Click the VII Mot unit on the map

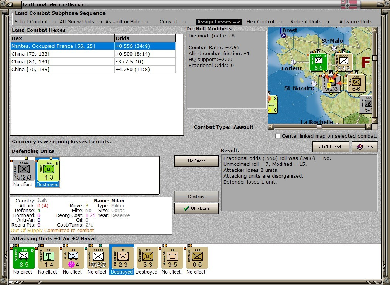pos(318,62)
